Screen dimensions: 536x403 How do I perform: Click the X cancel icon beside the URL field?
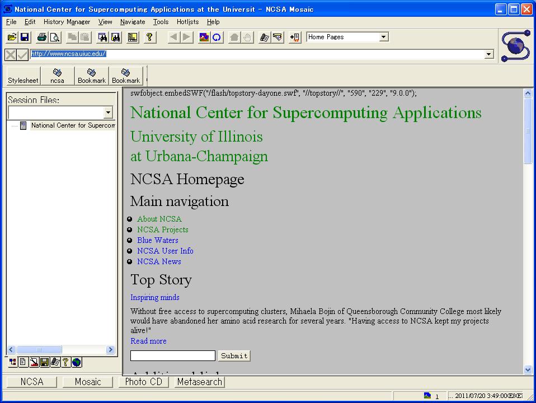[x=11, y=55]
